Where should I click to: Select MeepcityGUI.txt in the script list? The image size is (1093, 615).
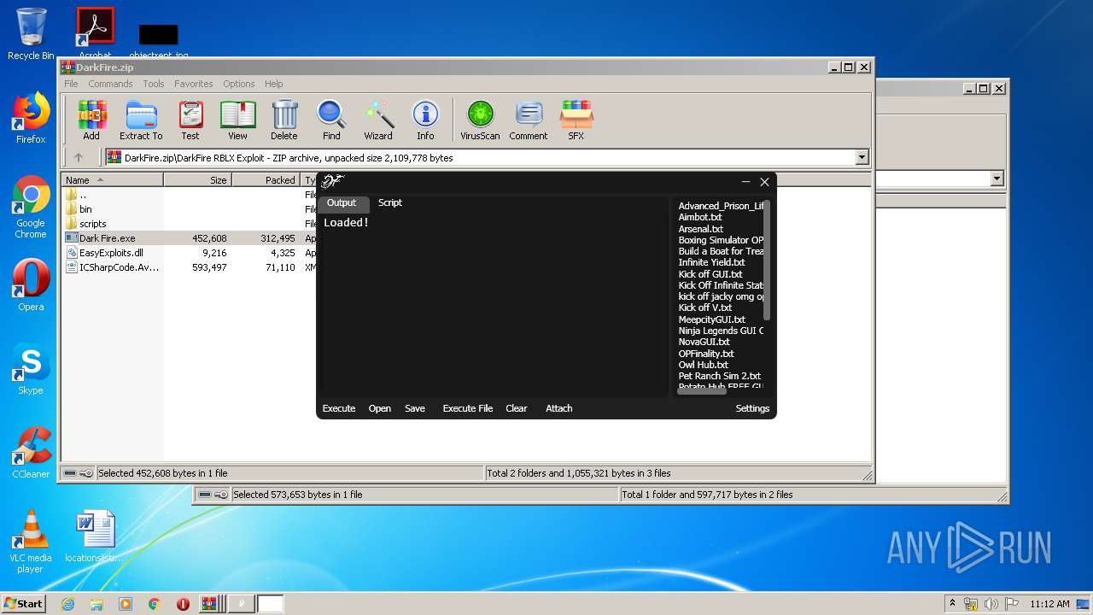pyautogui.click(x=712, y=319)
